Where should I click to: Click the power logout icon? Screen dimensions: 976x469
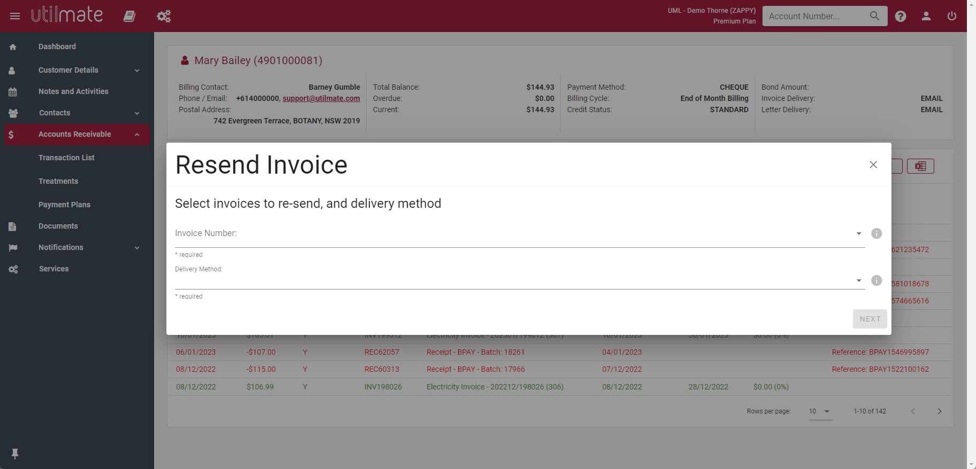[952, 16]
